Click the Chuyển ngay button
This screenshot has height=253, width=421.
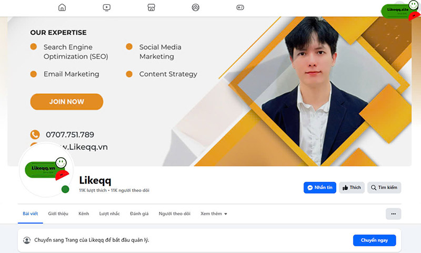tap(374, 240)
